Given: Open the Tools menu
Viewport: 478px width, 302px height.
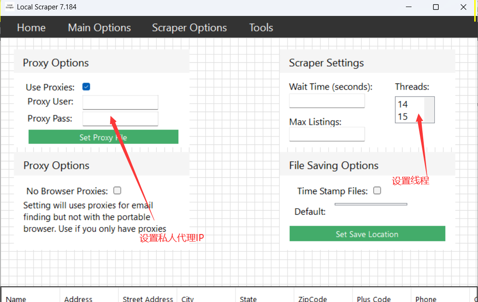Looking at the screenshot, I should 261,28.
